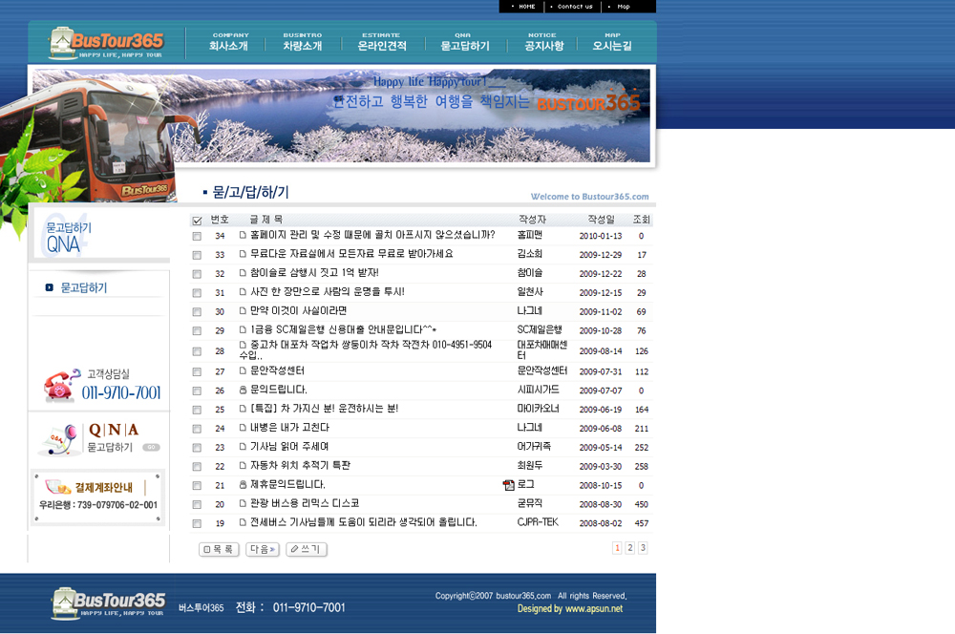
Task: Click the document icon beside post 34 title
Action: 243,236
